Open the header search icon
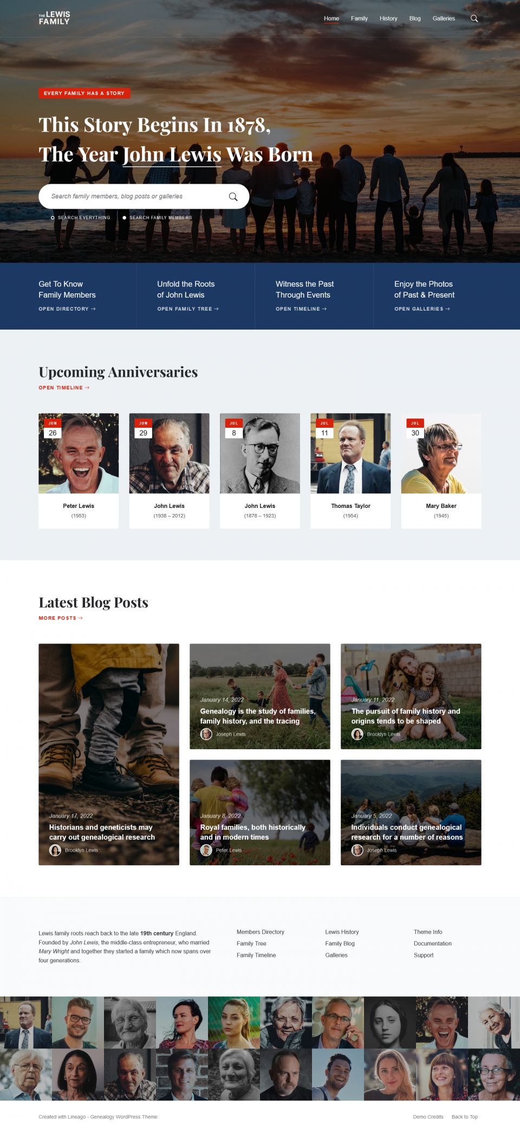 (x=474, y=18)
